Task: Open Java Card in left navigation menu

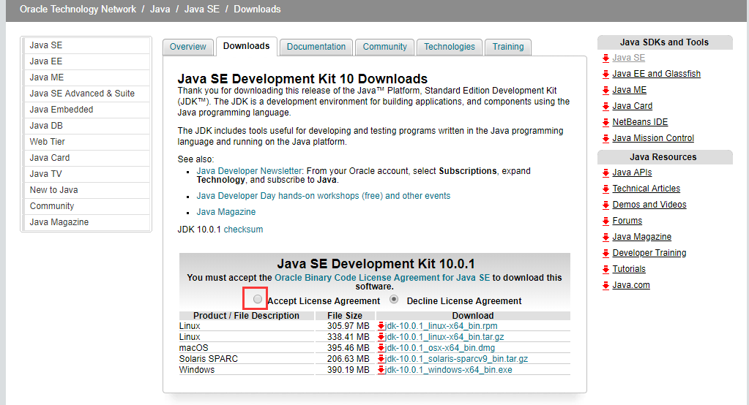Action: tap(86, 158)
